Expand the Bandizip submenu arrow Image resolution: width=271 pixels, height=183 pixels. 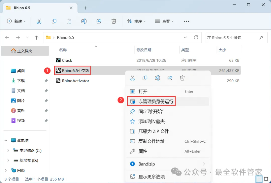(x=204, y=164)
